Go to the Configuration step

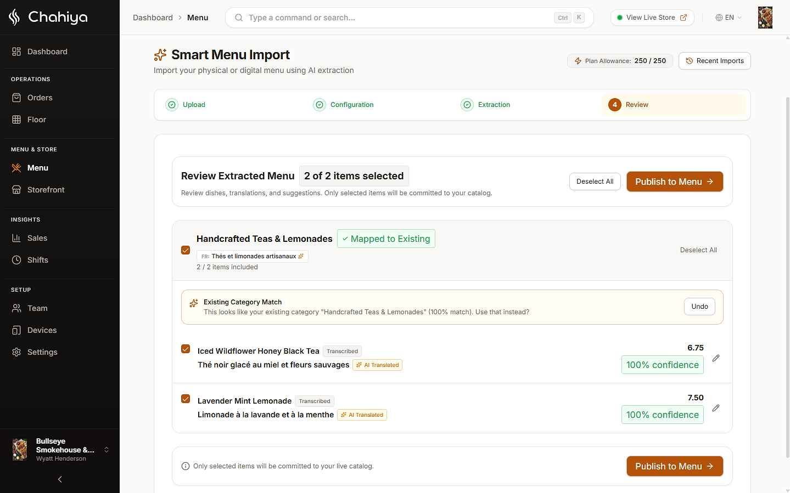click(344, 105)
